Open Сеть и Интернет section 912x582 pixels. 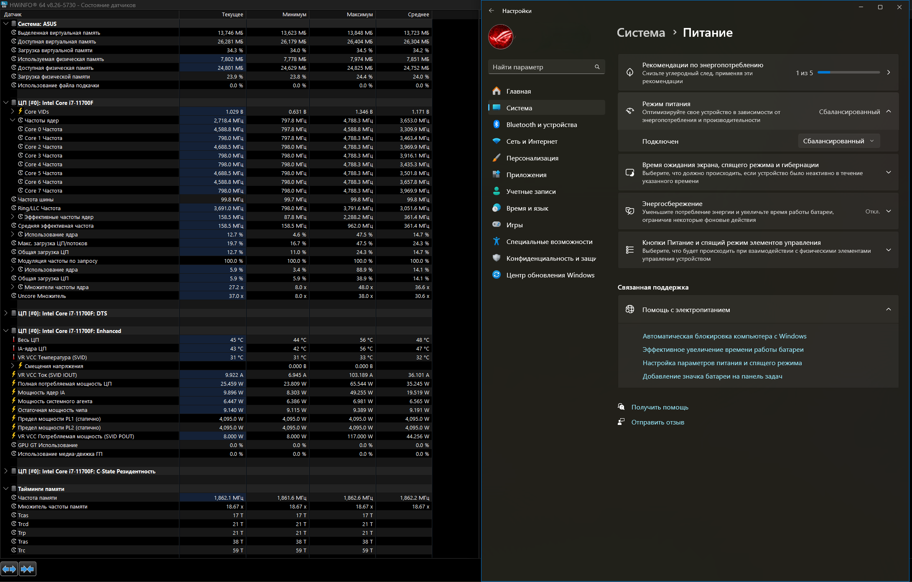(x=532, y=141)
